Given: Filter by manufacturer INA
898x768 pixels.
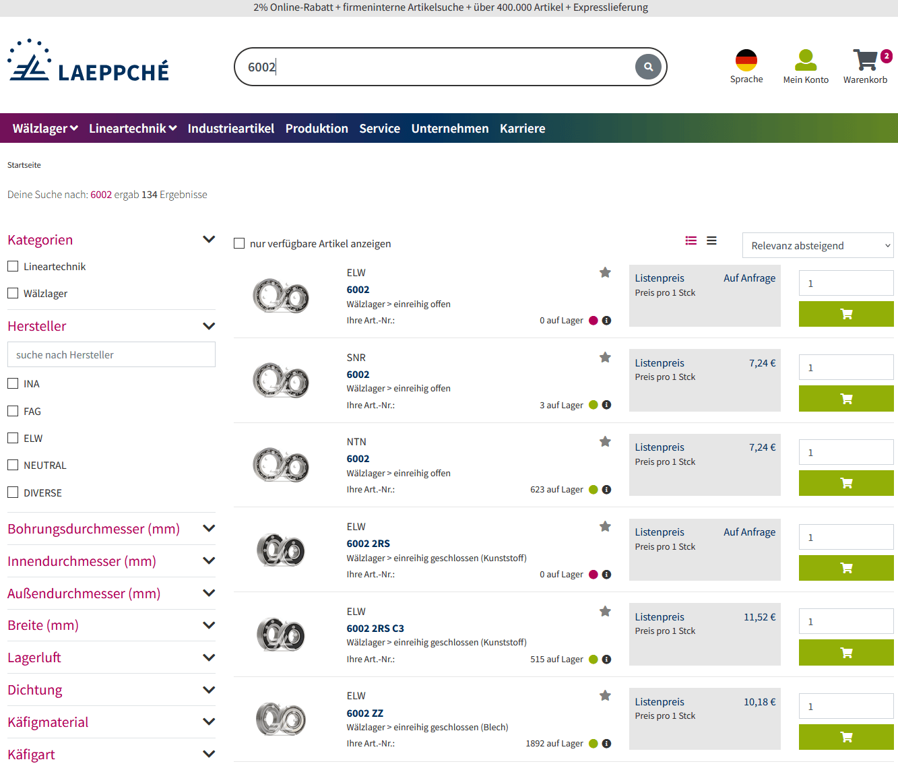Looking at the screenshot, I should point(13,383).
